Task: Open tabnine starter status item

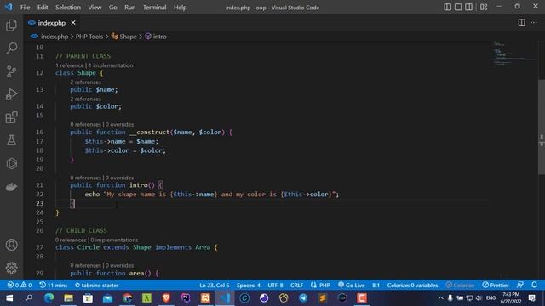Action: tap(96, 286)
